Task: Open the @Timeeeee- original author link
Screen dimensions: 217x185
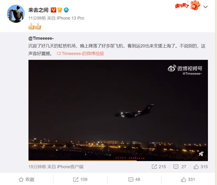Action: 41,38
